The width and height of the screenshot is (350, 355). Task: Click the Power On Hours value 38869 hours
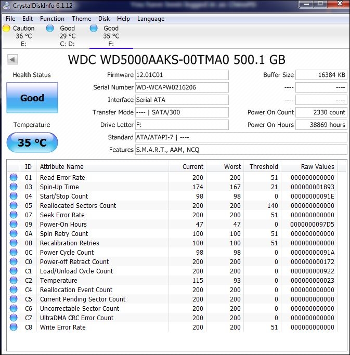coord(321,125)
